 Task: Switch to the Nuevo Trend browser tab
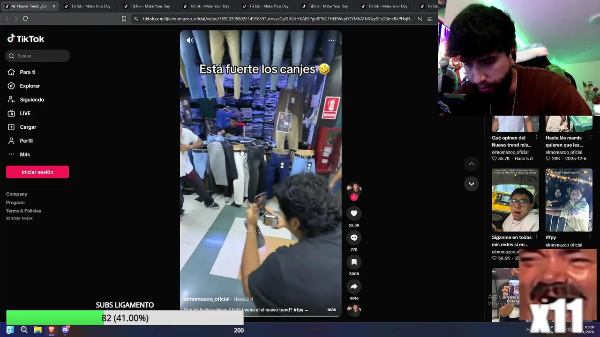tap(30, 6)
